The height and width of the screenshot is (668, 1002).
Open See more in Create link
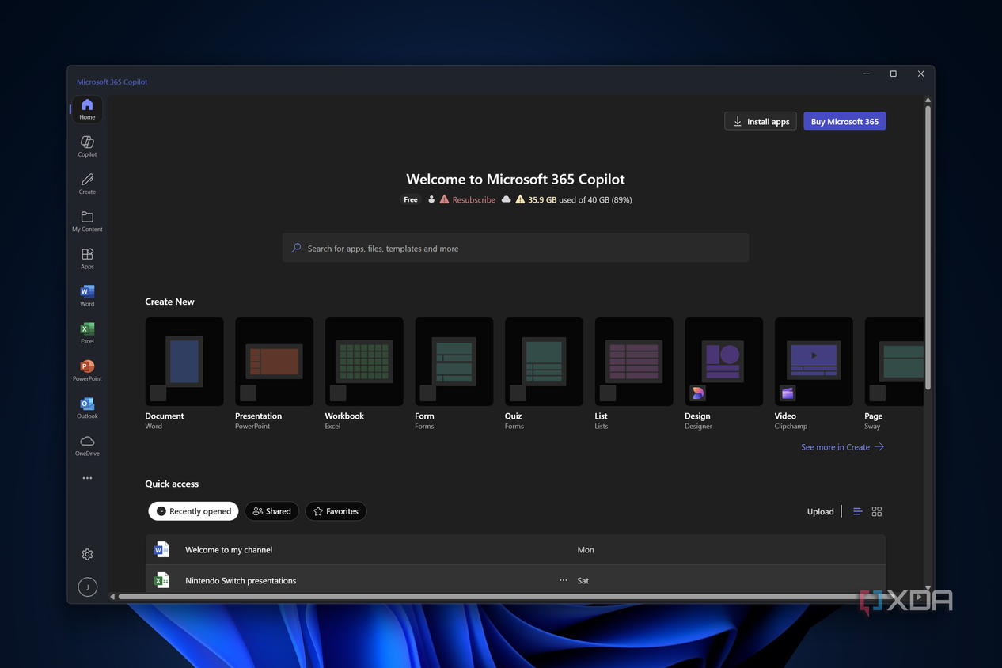tap(842, 447)
